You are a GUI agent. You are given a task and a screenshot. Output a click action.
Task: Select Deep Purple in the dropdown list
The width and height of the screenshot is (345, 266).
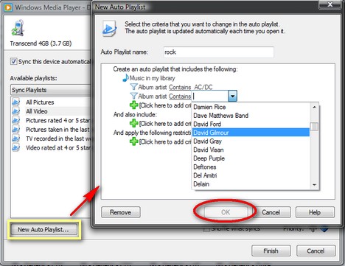point(251,158)
